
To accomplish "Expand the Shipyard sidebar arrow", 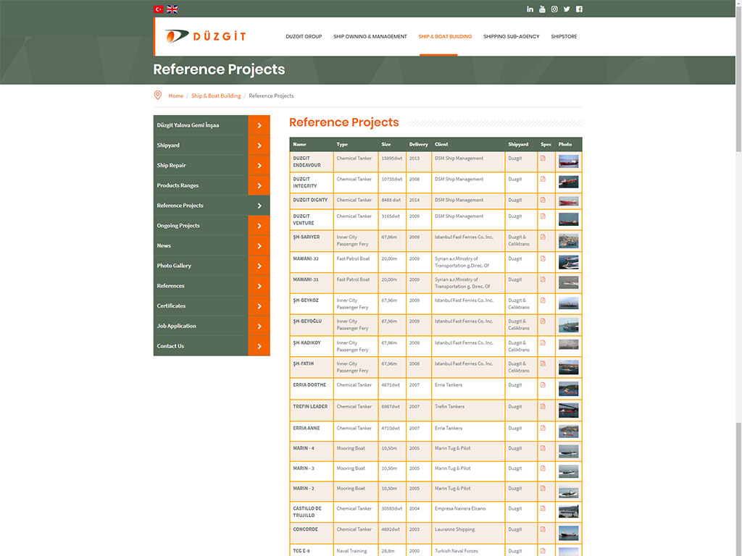I will coord(259,145).
